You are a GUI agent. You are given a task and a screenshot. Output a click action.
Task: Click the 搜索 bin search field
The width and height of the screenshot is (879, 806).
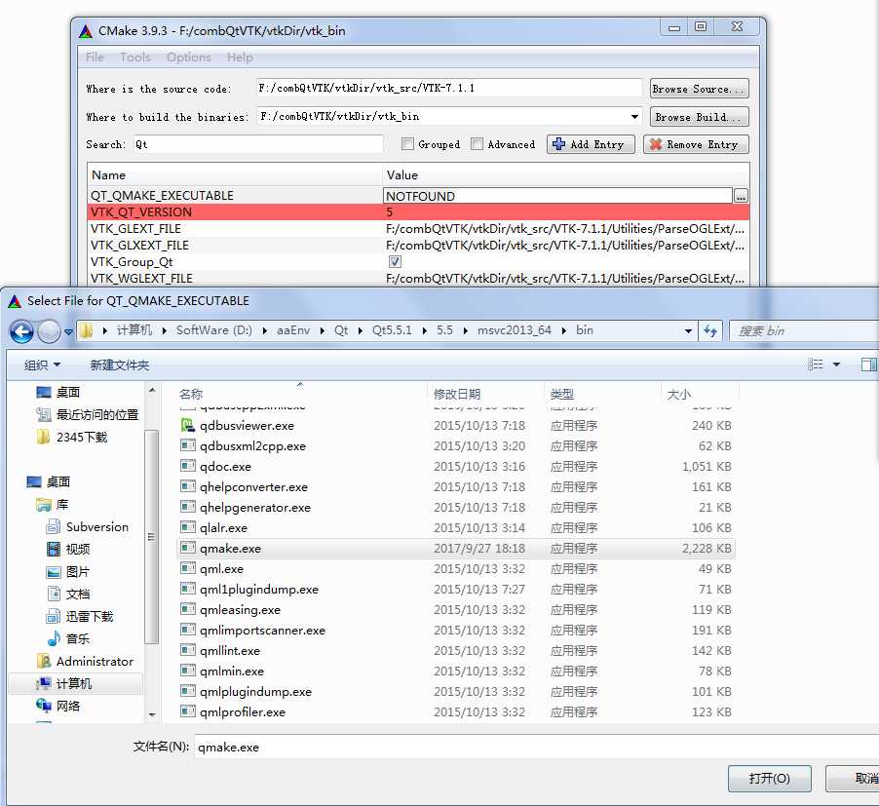tap(804, 330)
